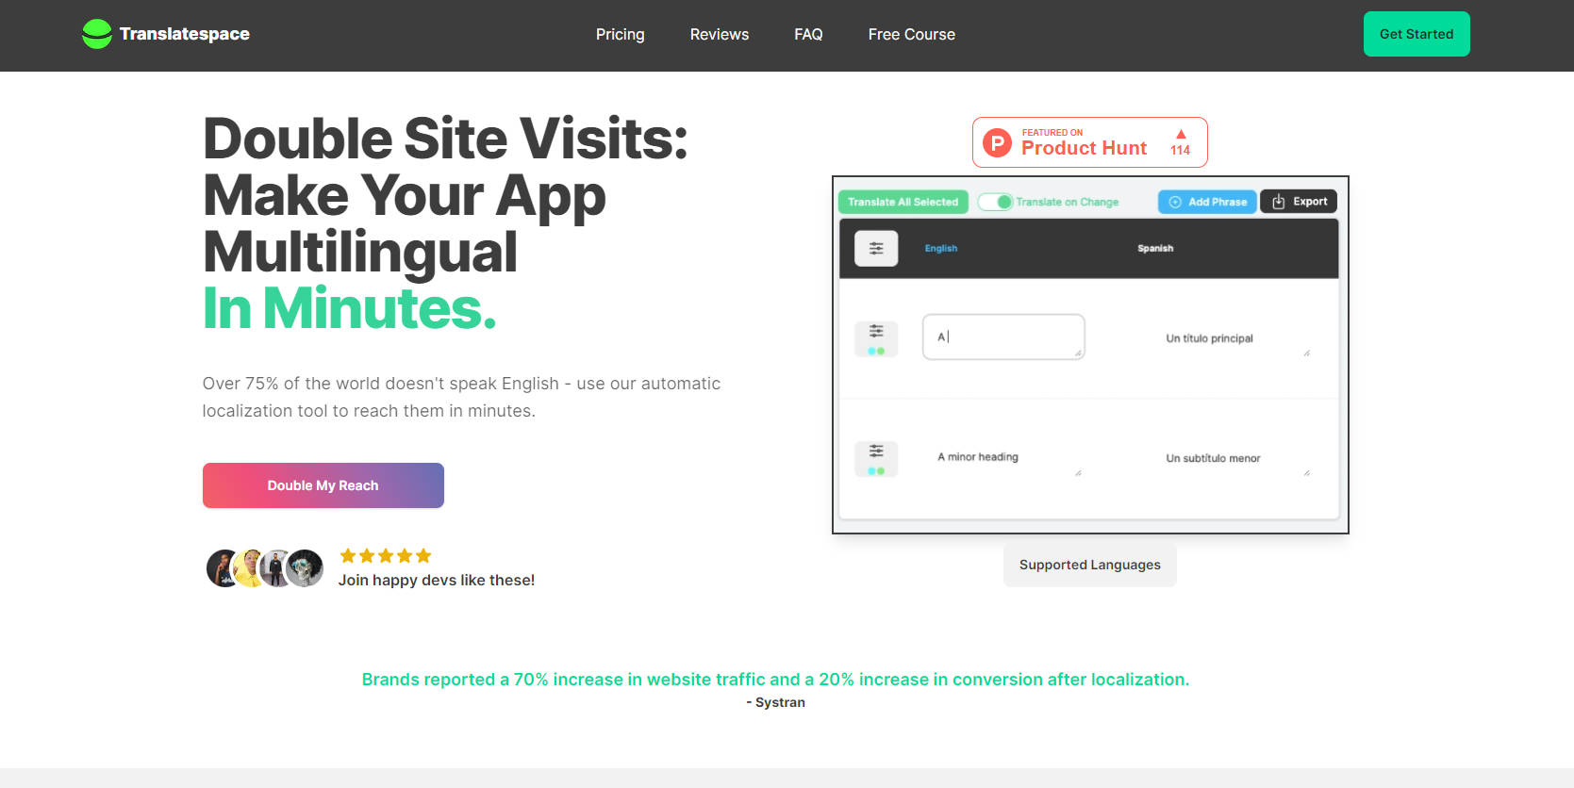Click the Export button icon
Screen dimensions: 1574x788
point(1279,202)
